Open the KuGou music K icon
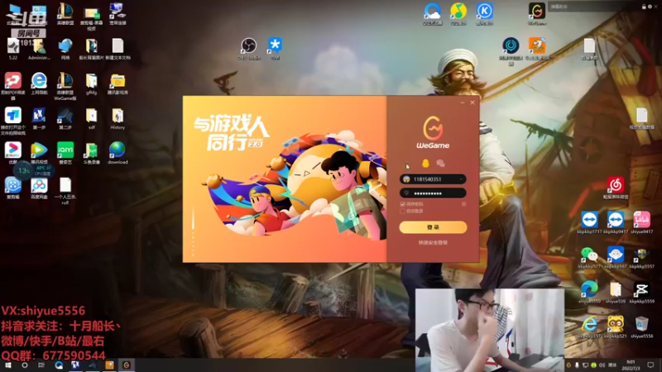Image resolution: width=662 pixels, height=372 pixels. [x=484, y=14]
